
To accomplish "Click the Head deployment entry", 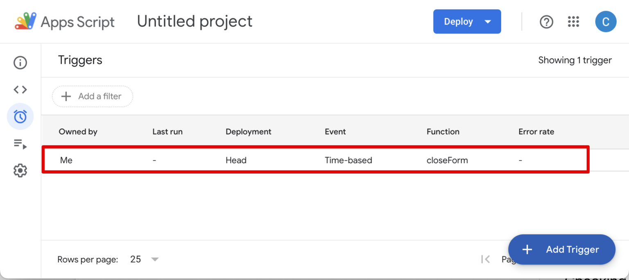I will coord(236,160).
